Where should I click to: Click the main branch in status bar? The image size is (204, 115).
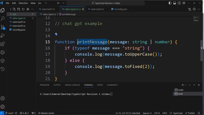(x=10, y=113)
